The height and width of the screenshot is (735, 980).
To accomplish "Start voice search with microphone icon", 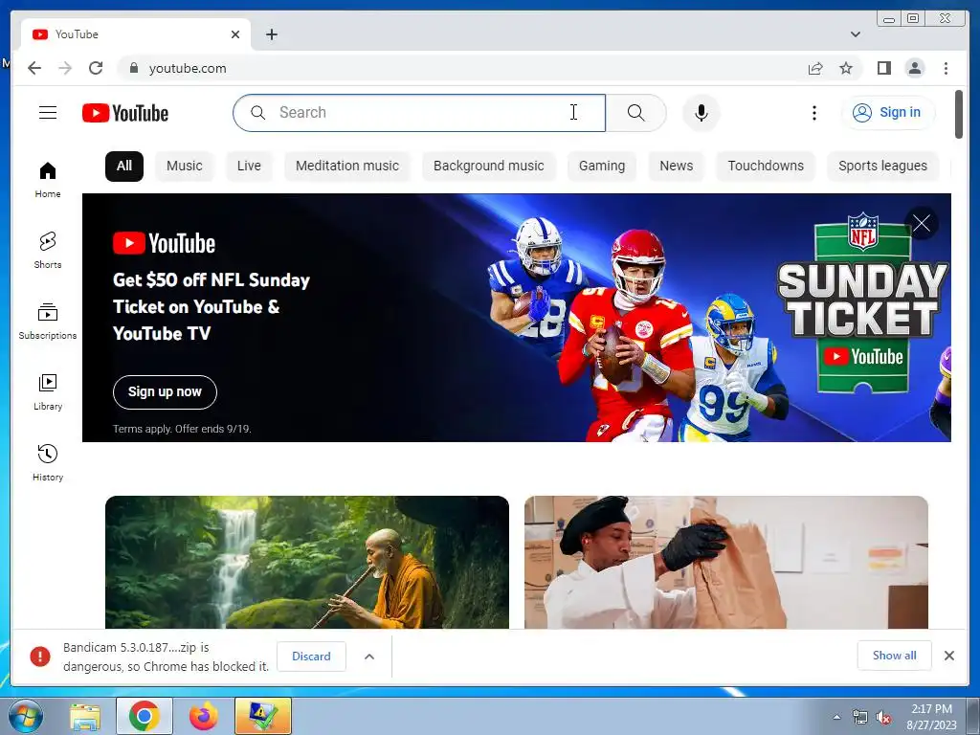I will point(702,113).
